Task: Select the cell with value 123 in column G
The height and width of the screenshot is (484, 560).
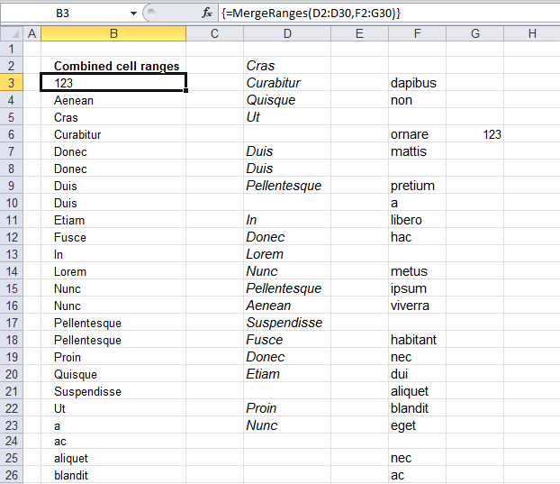Action: pyautogui.click(x=475, y=134)
